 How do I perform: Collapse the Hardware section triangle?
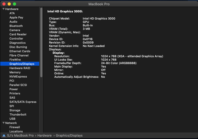[3, 9]
